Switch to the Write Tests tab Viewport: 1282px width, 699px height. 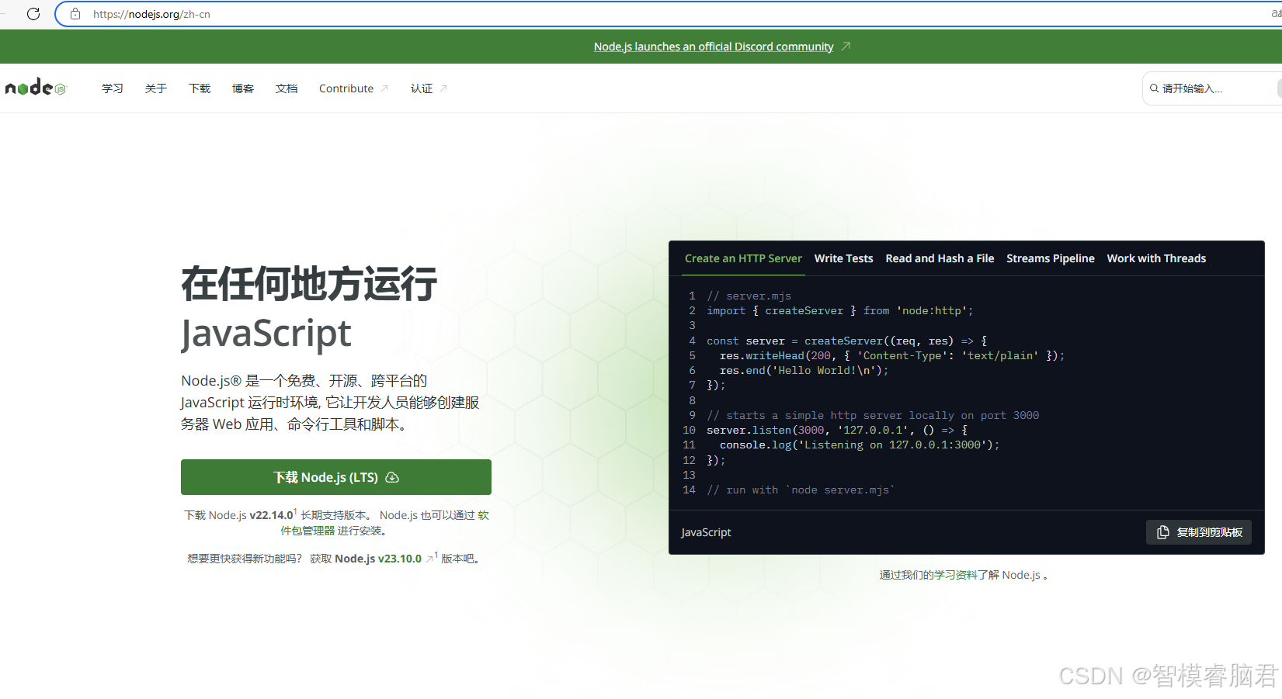(x=843, y=258)
